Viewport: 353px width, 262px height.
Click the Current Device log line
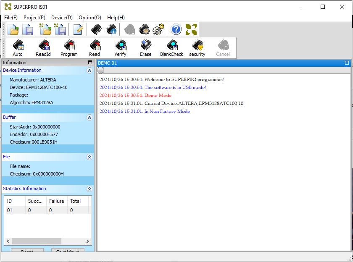[x=171, y=103]
